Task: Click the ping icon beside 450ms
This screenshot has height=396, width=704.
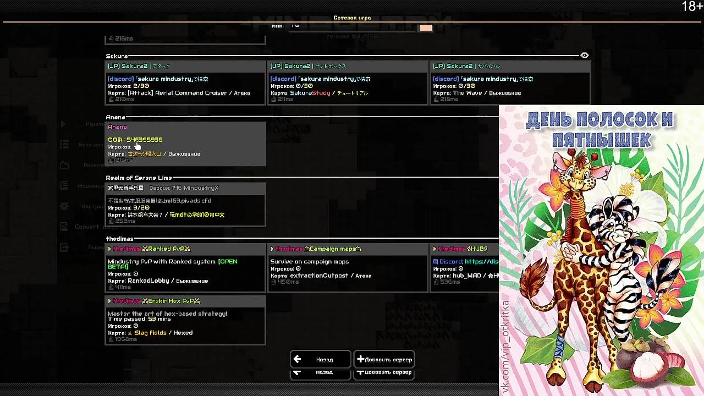Action: (x=273, y=282)
